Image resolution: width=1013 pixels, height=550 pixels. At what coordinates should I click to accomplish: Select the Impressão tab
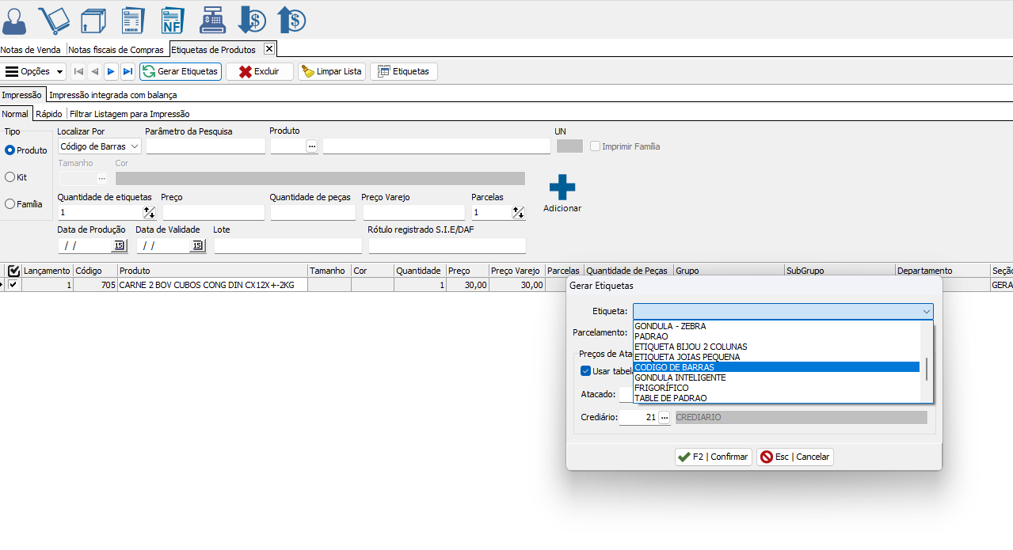[x=22, y=95]
